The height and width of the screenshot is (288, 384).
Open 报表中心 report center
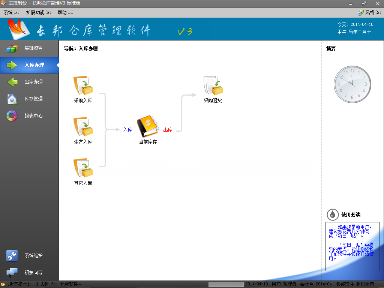[x=29, y=116]
